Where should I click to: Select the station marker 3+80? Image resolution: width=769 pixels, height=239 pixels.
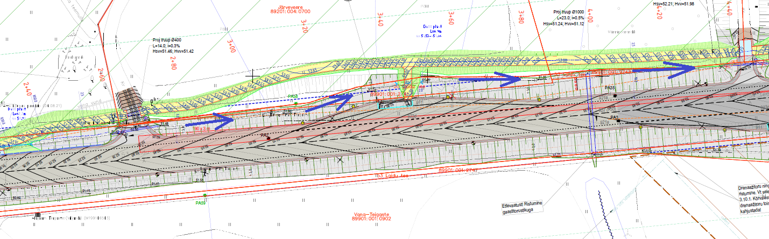[520, 17]
